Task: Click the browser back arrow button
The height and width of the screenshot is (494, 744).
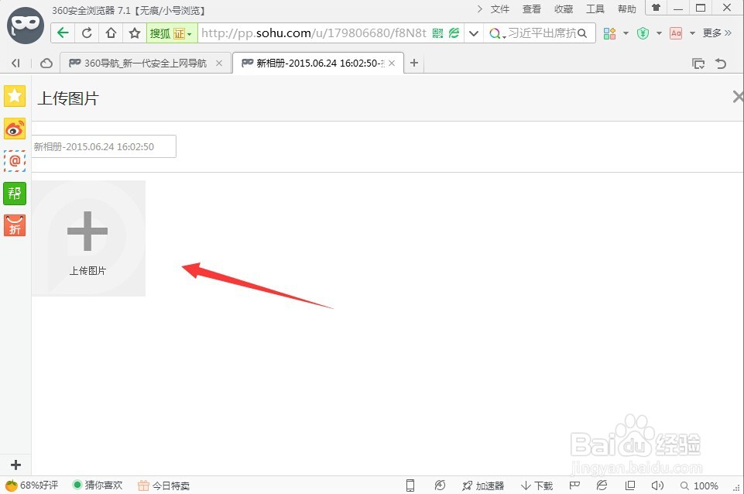Action: 63,33
